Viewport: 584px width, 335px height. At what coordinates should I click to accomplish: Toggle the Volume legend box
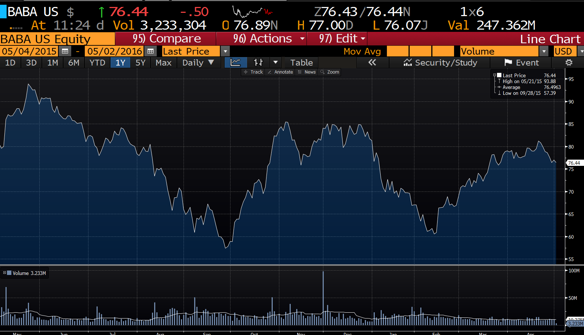[x=5, y=273]
